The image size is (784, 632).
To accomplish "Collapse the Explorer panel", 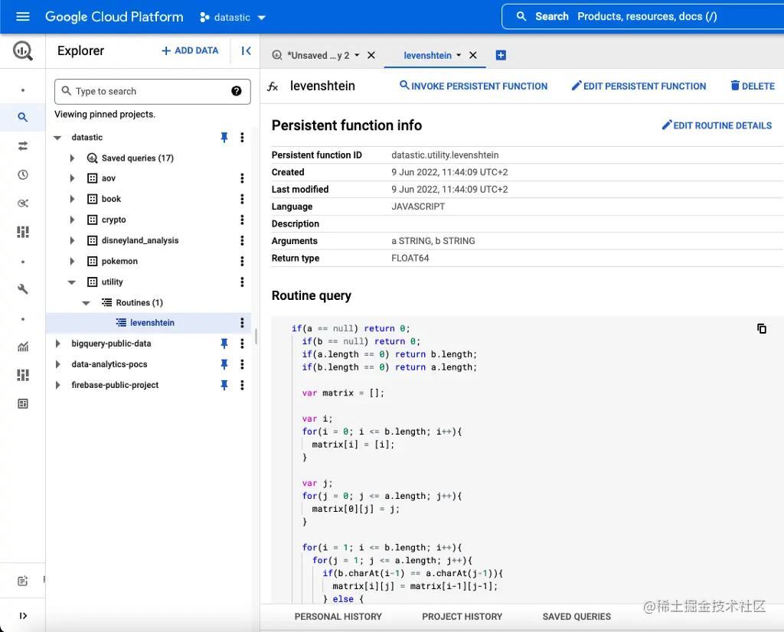I will tap(246, 50).
